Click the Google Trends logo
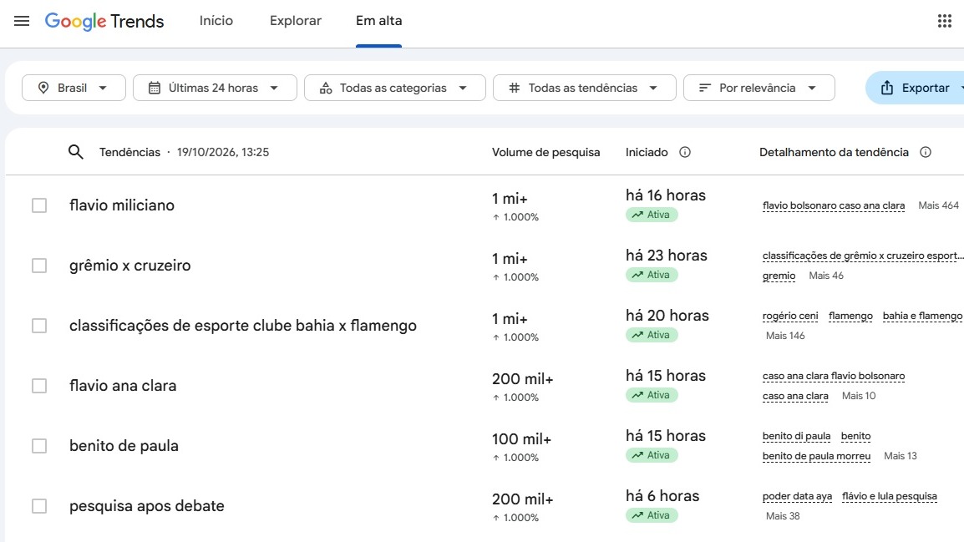964x542 pixels. tap(104, 21)
